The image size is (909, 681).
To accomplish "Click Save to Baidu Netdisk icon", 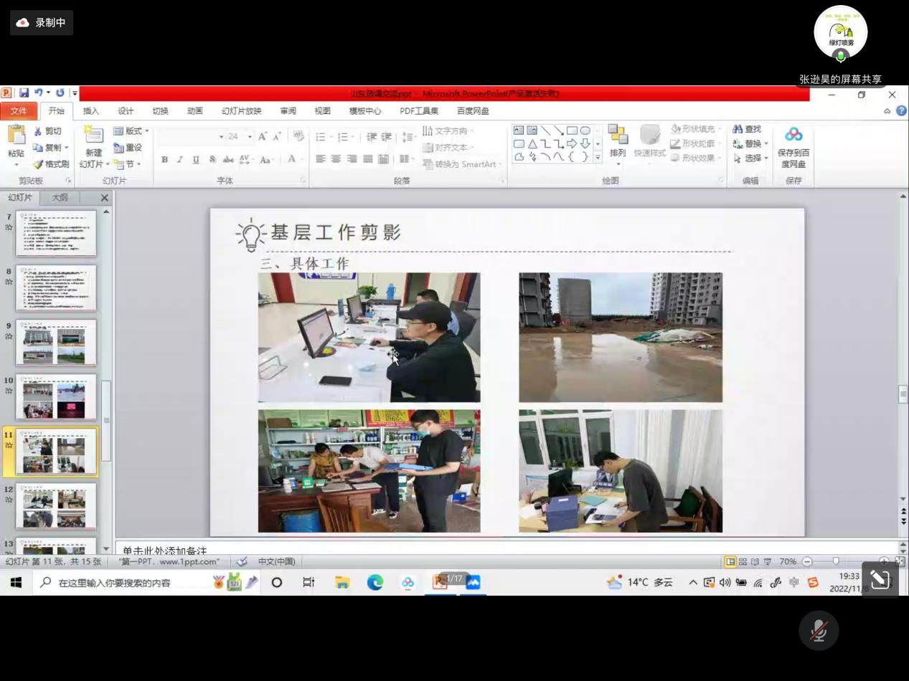I will (793, 135).
